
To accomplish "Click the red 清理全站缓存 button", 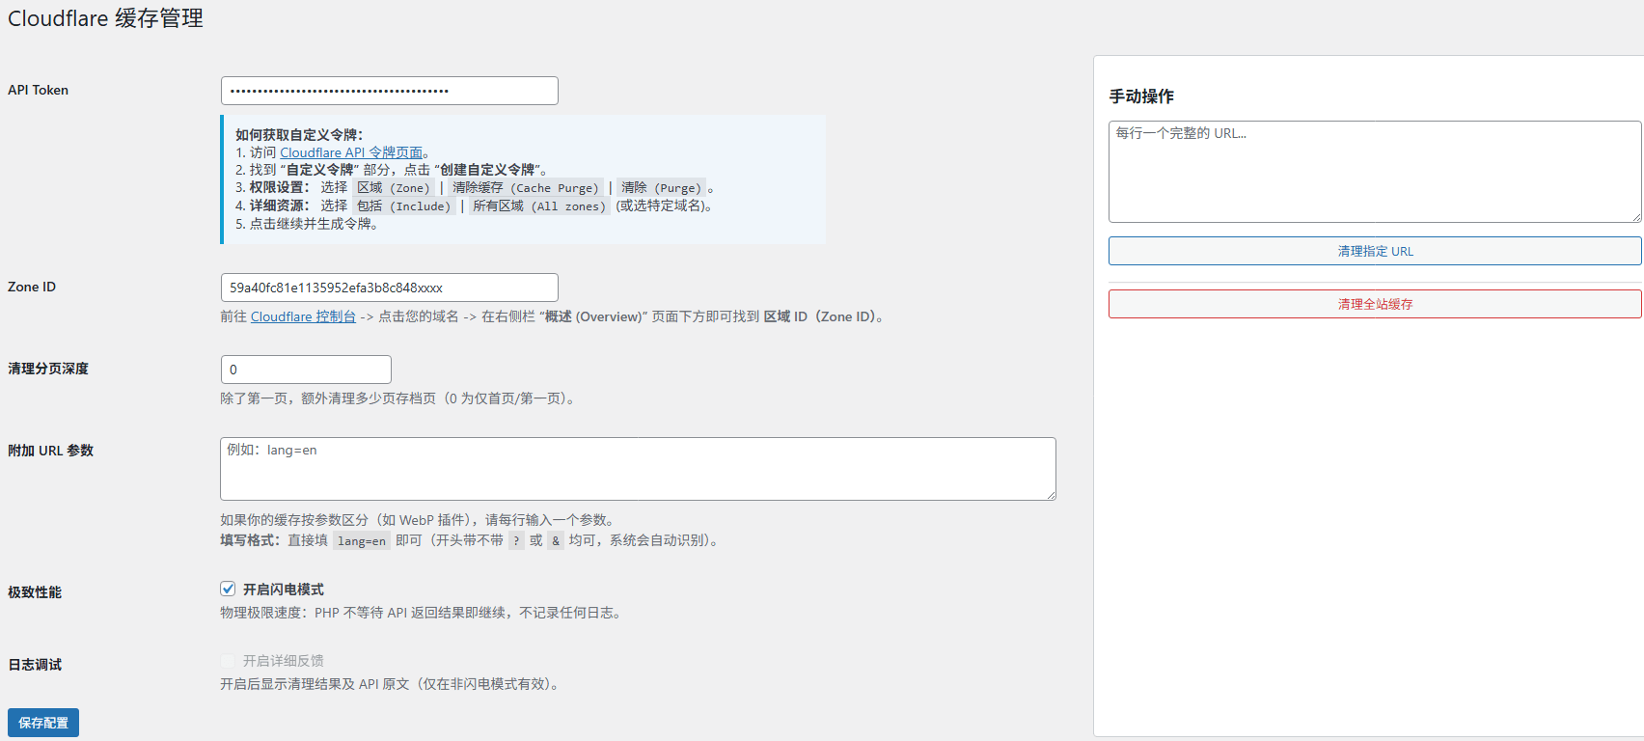I will click(1375, 304).
